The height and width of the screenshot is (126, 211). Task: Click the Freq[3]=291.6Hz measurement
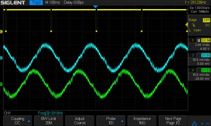[50, 113]
